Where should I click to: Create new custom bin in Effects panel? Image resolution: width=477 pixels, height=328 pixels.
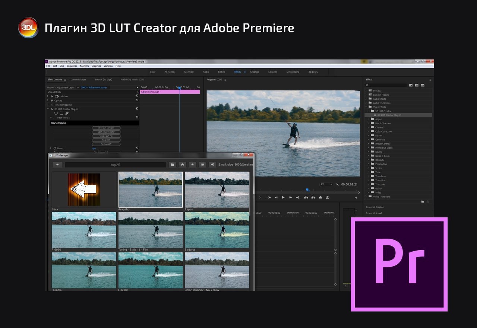click(423, 201)
